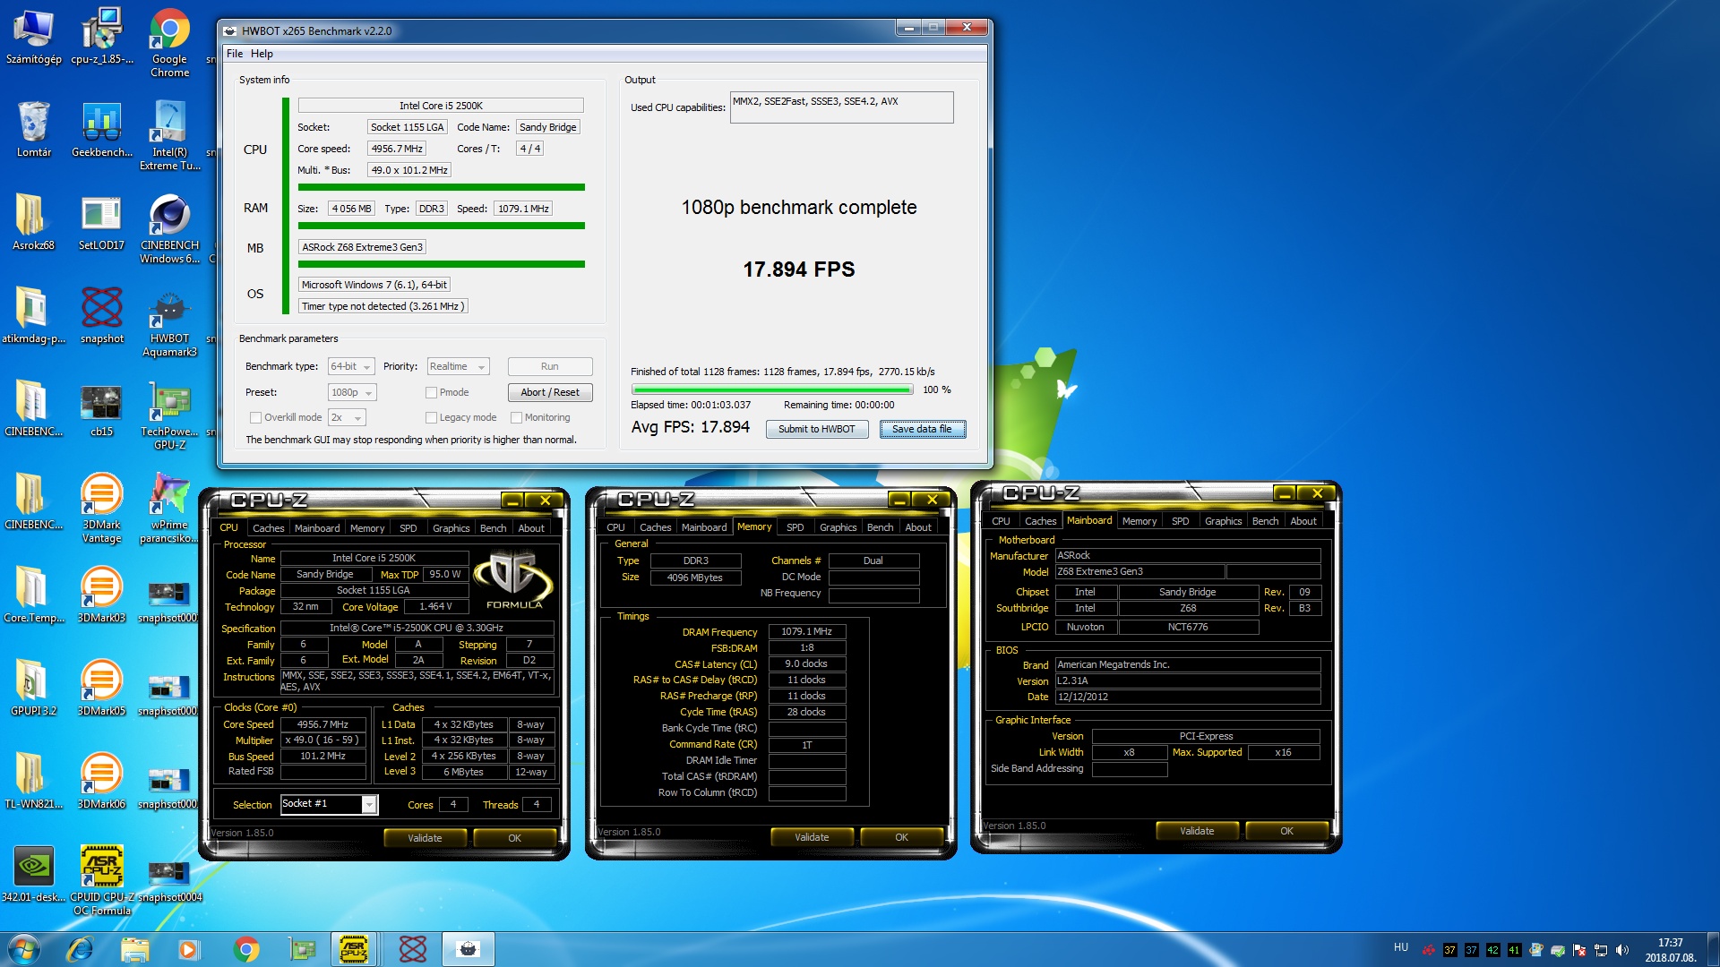Click the benchmark progress bar at 100%
This screenshot has height=967, width=1720.
[772, 389]
